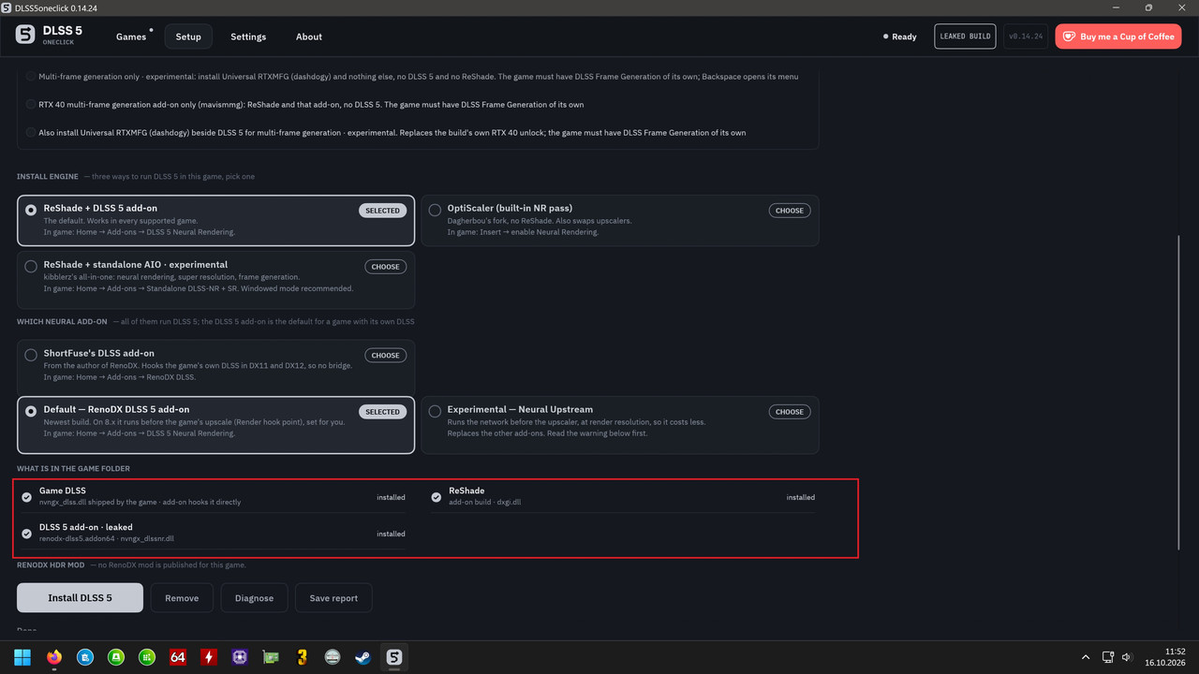
Task: Open Firefox from the taskbar
Action: (x=53, y=657)
